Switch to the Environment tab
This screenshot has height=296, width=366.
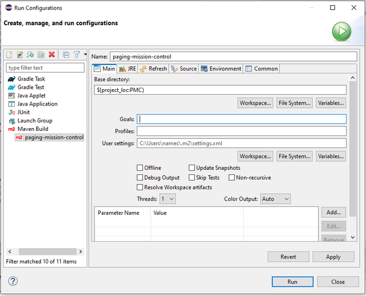click(221, 69)
